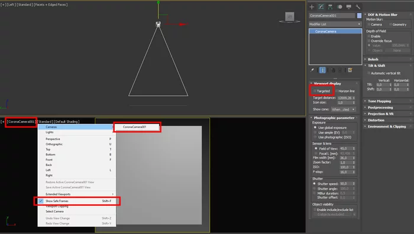Select CoronaCamera in modifier stack
This screenshot has width=414, height=234.
(335, 31)
